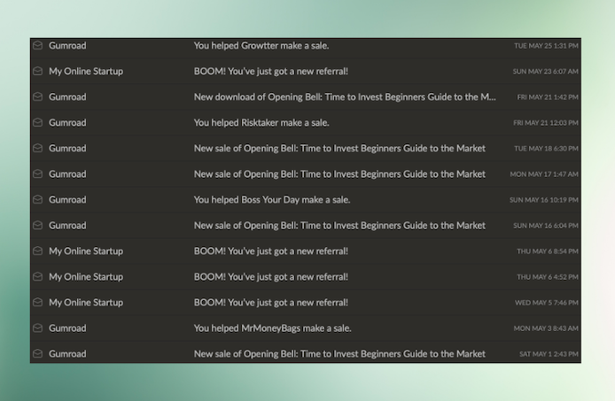Click envelope icon on SUN MAY 23 referral email
Image resolution: width=615 pixels, height=401 pixels.
tap(37, 71)
